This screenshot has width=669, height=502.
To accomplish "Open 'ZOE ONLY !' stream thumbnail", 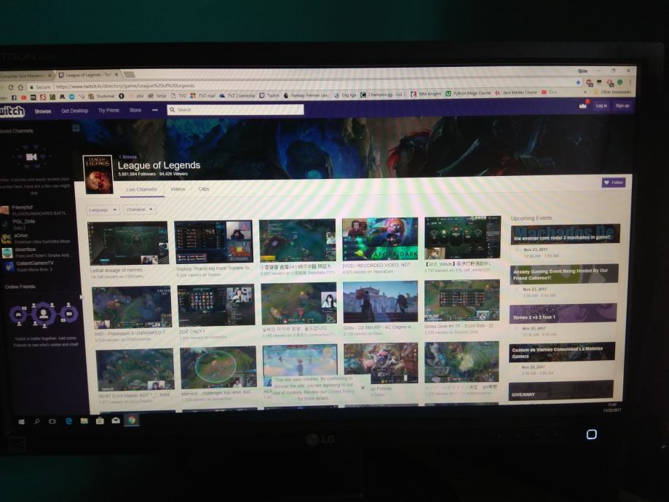I will pyautogui.click(x=216, y=306).
